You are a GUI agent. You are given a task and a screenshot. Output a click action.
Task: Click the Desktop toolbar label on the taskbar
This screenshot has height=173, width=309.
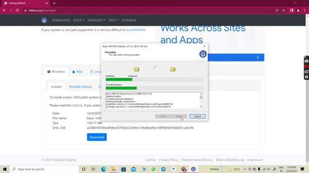[214, 169]
